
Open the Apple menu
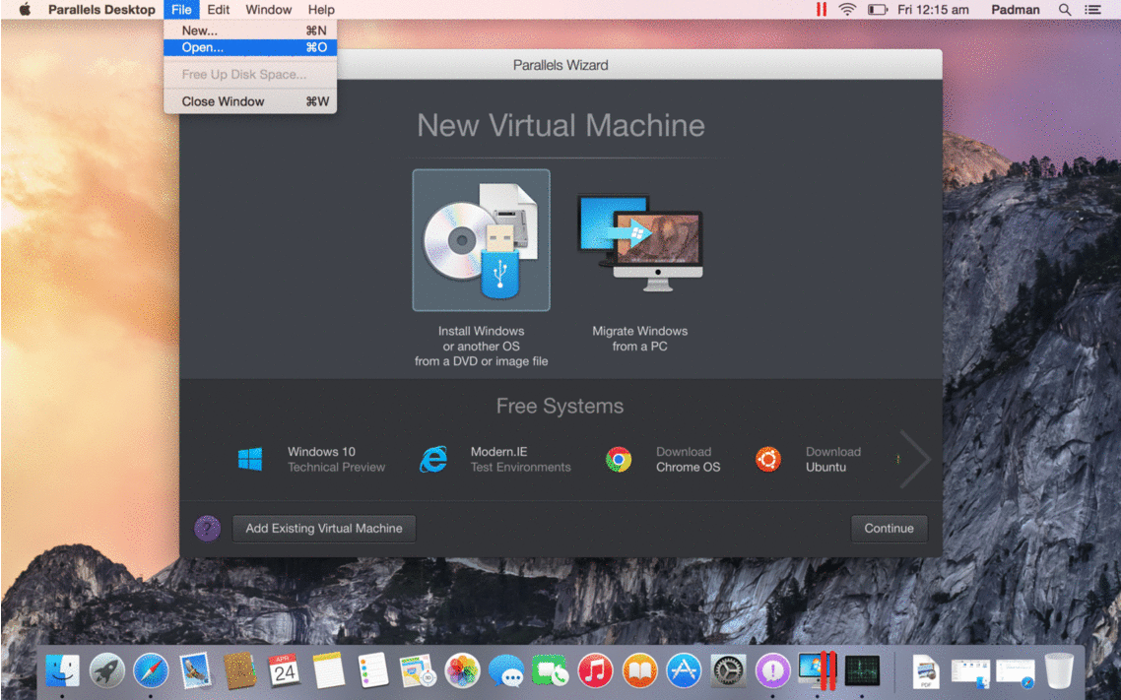pos(25,9)
